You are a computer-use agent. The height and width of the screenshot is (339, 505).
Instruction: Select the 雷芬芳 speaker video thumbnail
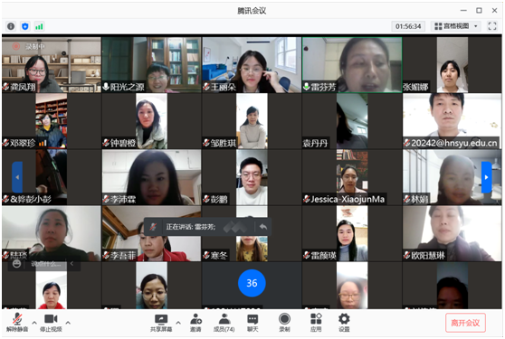pyautogui.click(x=352, y=65)
